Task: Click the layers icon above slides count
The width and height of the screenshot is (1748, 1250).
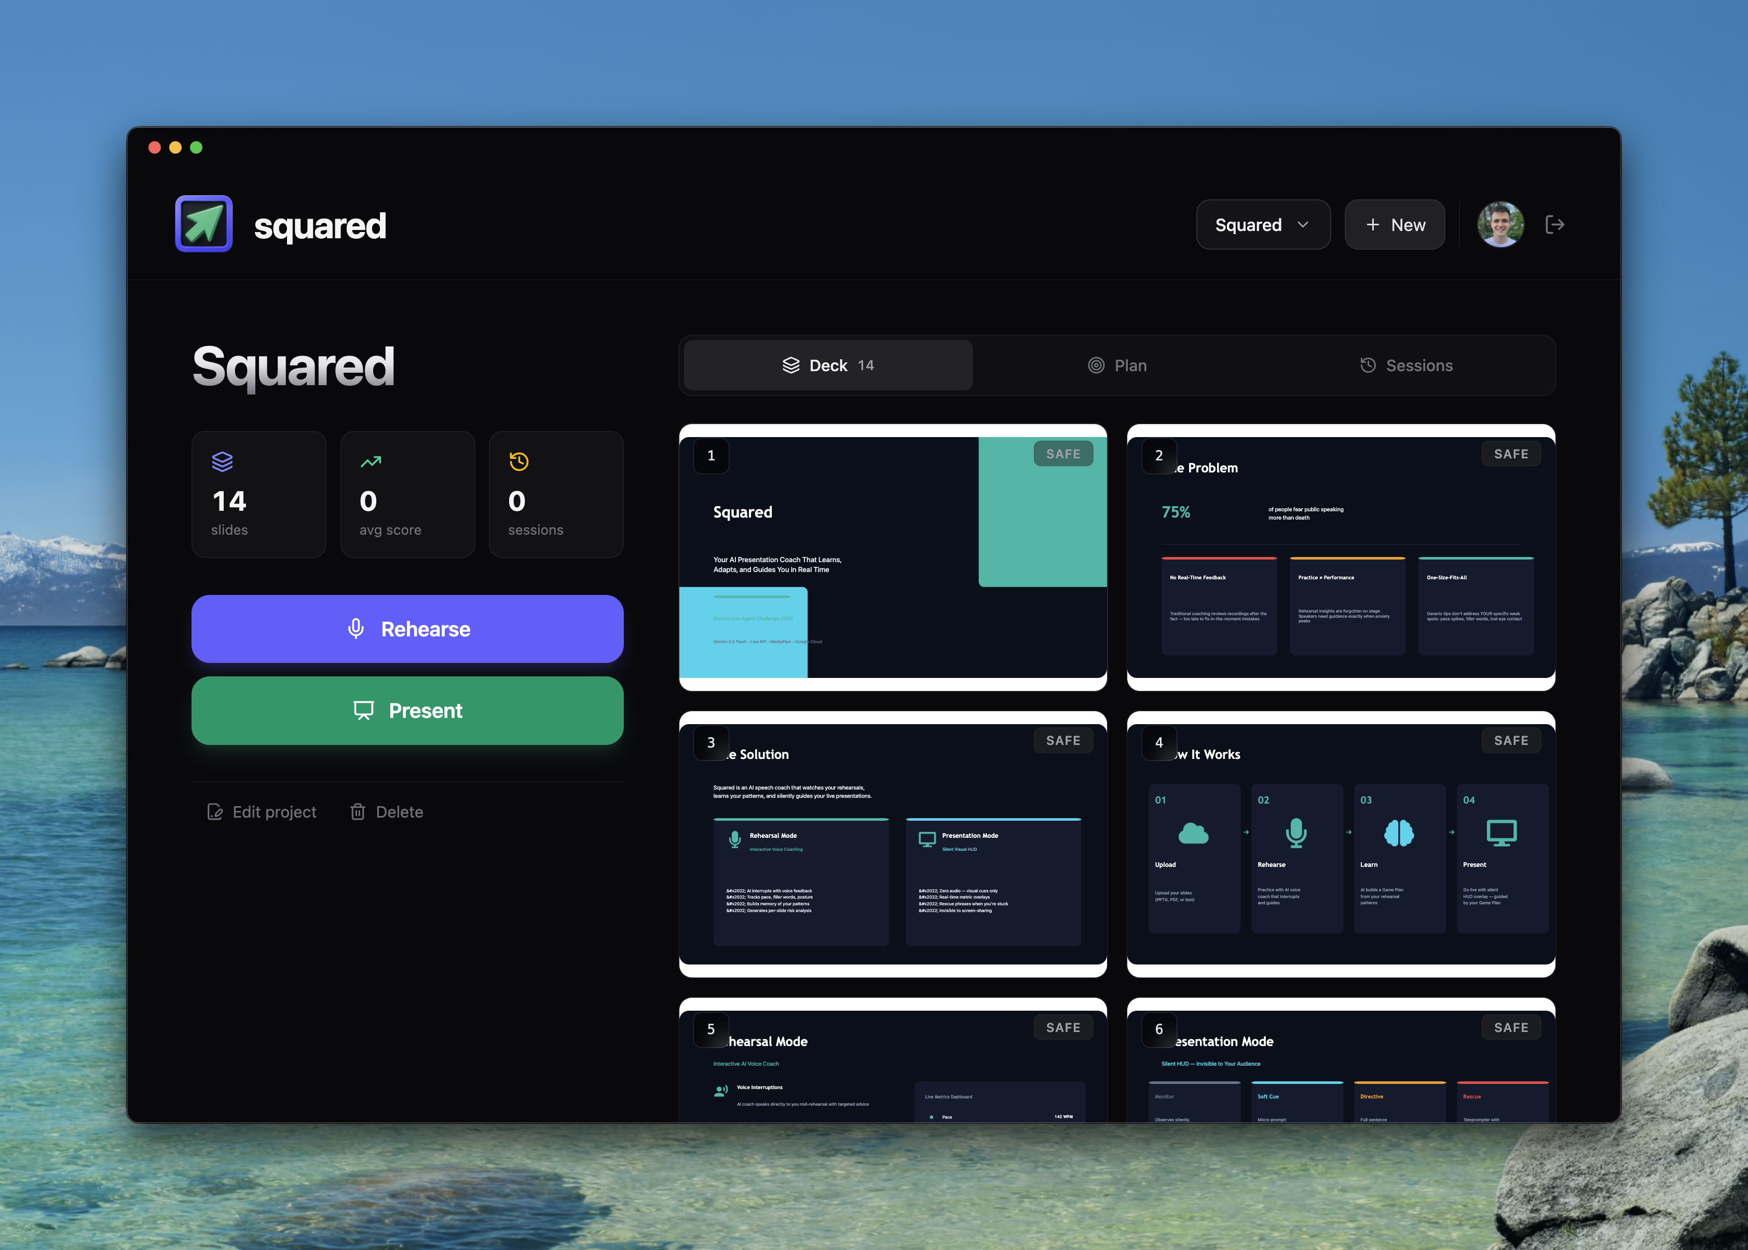Action: tap(222, 462)
